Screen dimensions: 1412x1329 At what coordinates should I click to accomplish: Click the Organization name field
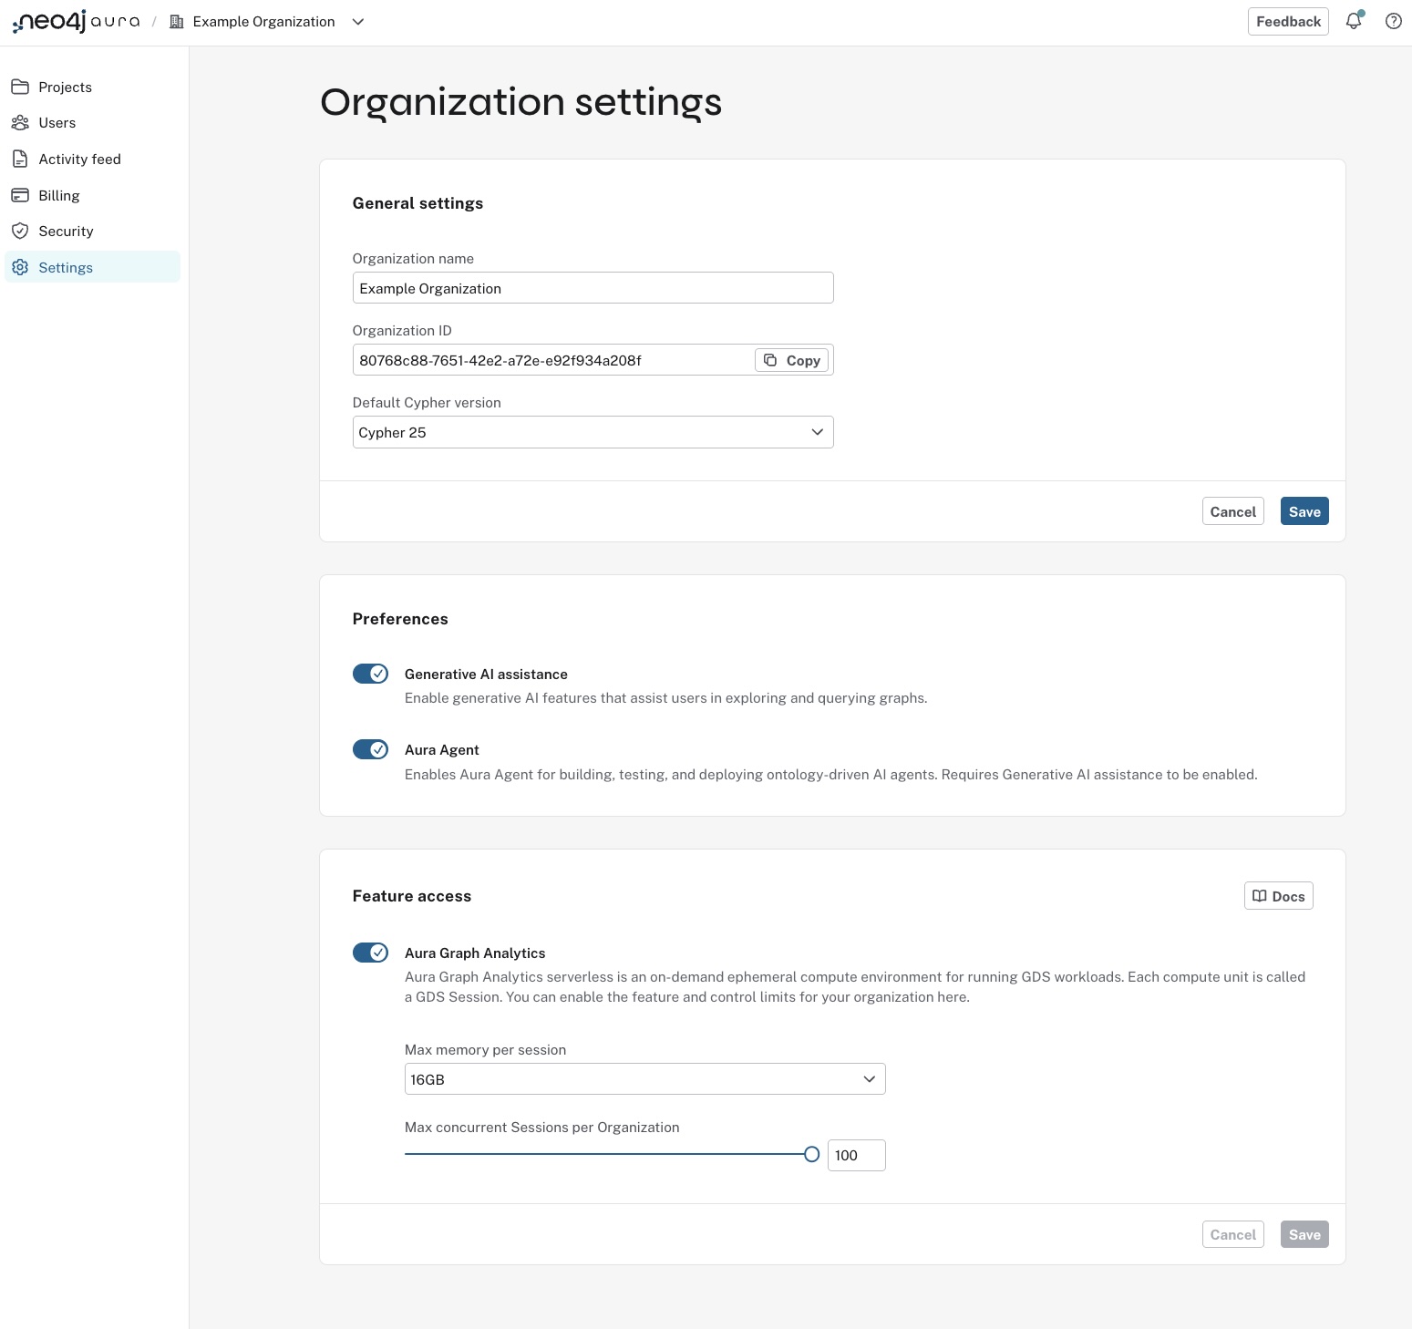(593, 287)
